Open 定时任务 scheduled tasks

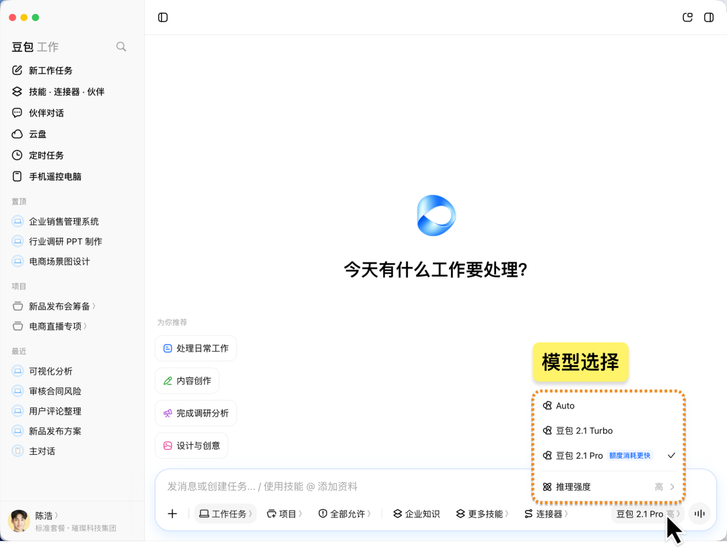tap(38, 155)
